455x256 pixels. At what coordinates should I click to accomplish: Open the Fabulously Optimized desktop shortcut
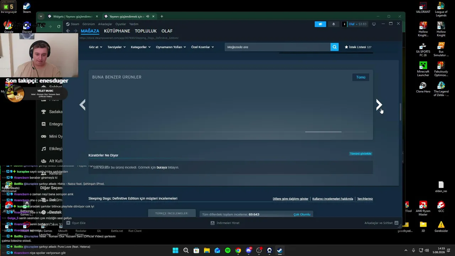[x=441, y=69]
